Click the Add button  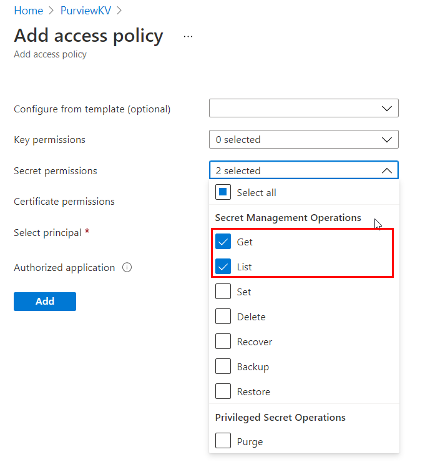pyautogui.click(x=45, y=301)
